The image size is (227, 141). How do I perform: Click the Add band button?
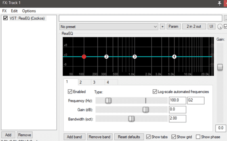[74, 137]
